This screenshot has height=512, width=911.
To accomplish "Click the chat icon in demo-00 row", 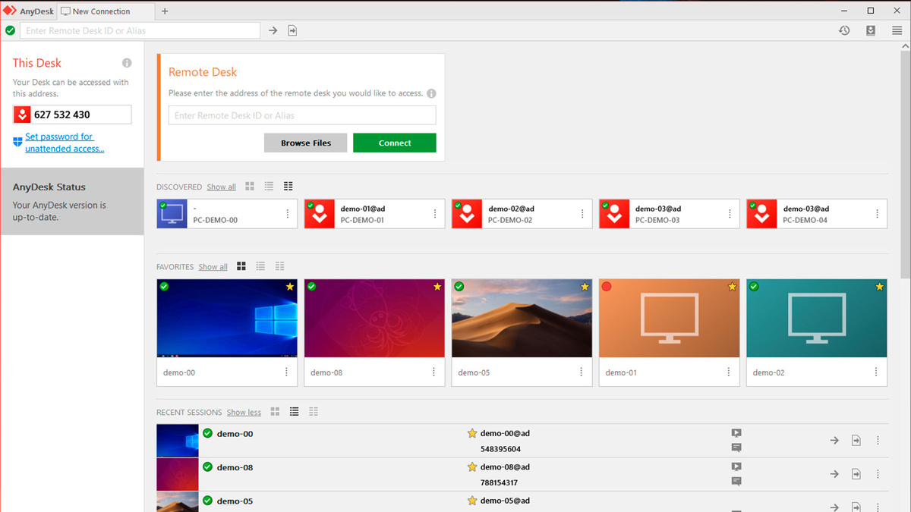I will point(736,448).
